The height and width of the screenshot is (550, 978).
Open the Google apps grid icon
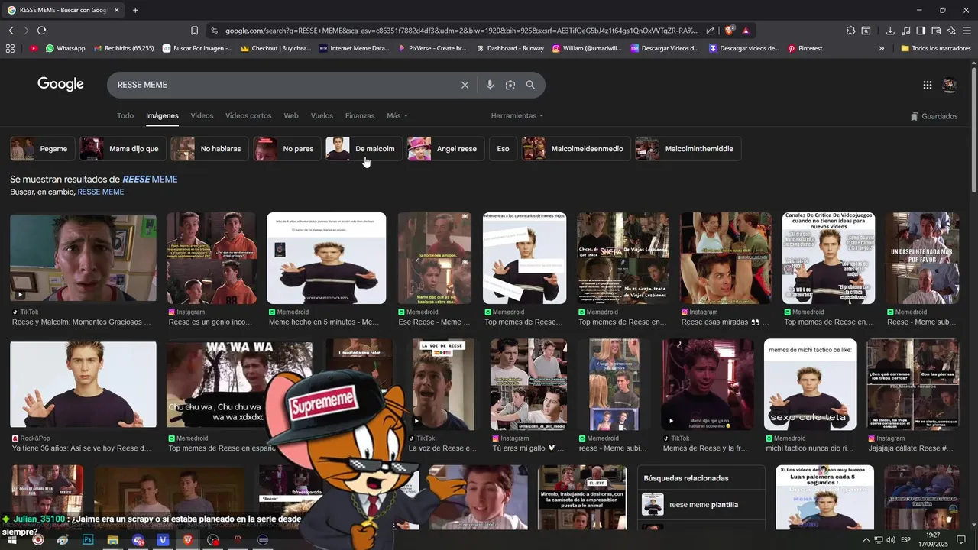click(928, 86)
